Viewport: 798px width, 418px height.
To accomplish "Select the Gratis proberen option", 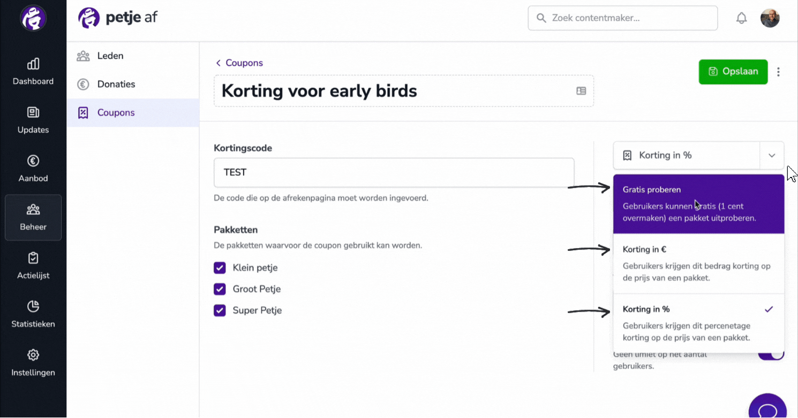I will click(x=698, y=204).
